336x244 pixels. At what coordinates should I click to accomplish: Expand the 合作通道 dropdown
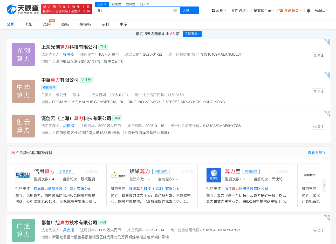click(x=240, y=10)
